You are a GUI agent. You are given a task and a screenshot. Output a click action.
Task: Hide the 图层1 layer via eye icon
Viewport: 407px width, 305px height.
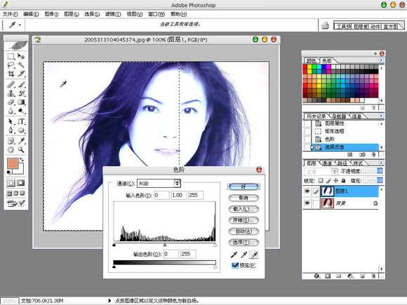(307, 191)
